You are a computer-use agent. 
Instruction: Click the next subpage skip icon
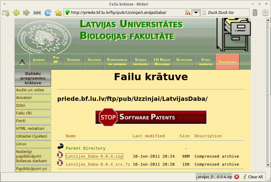pos(37,13)
